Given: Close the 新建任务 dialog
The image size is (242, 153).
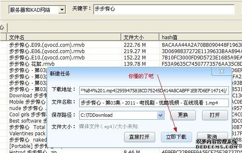Looking at the screenshot, I should tap(222, 71).
